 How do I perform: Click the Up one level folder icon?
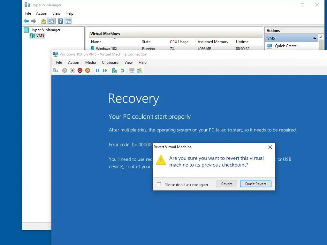click(x=43, y=21)
